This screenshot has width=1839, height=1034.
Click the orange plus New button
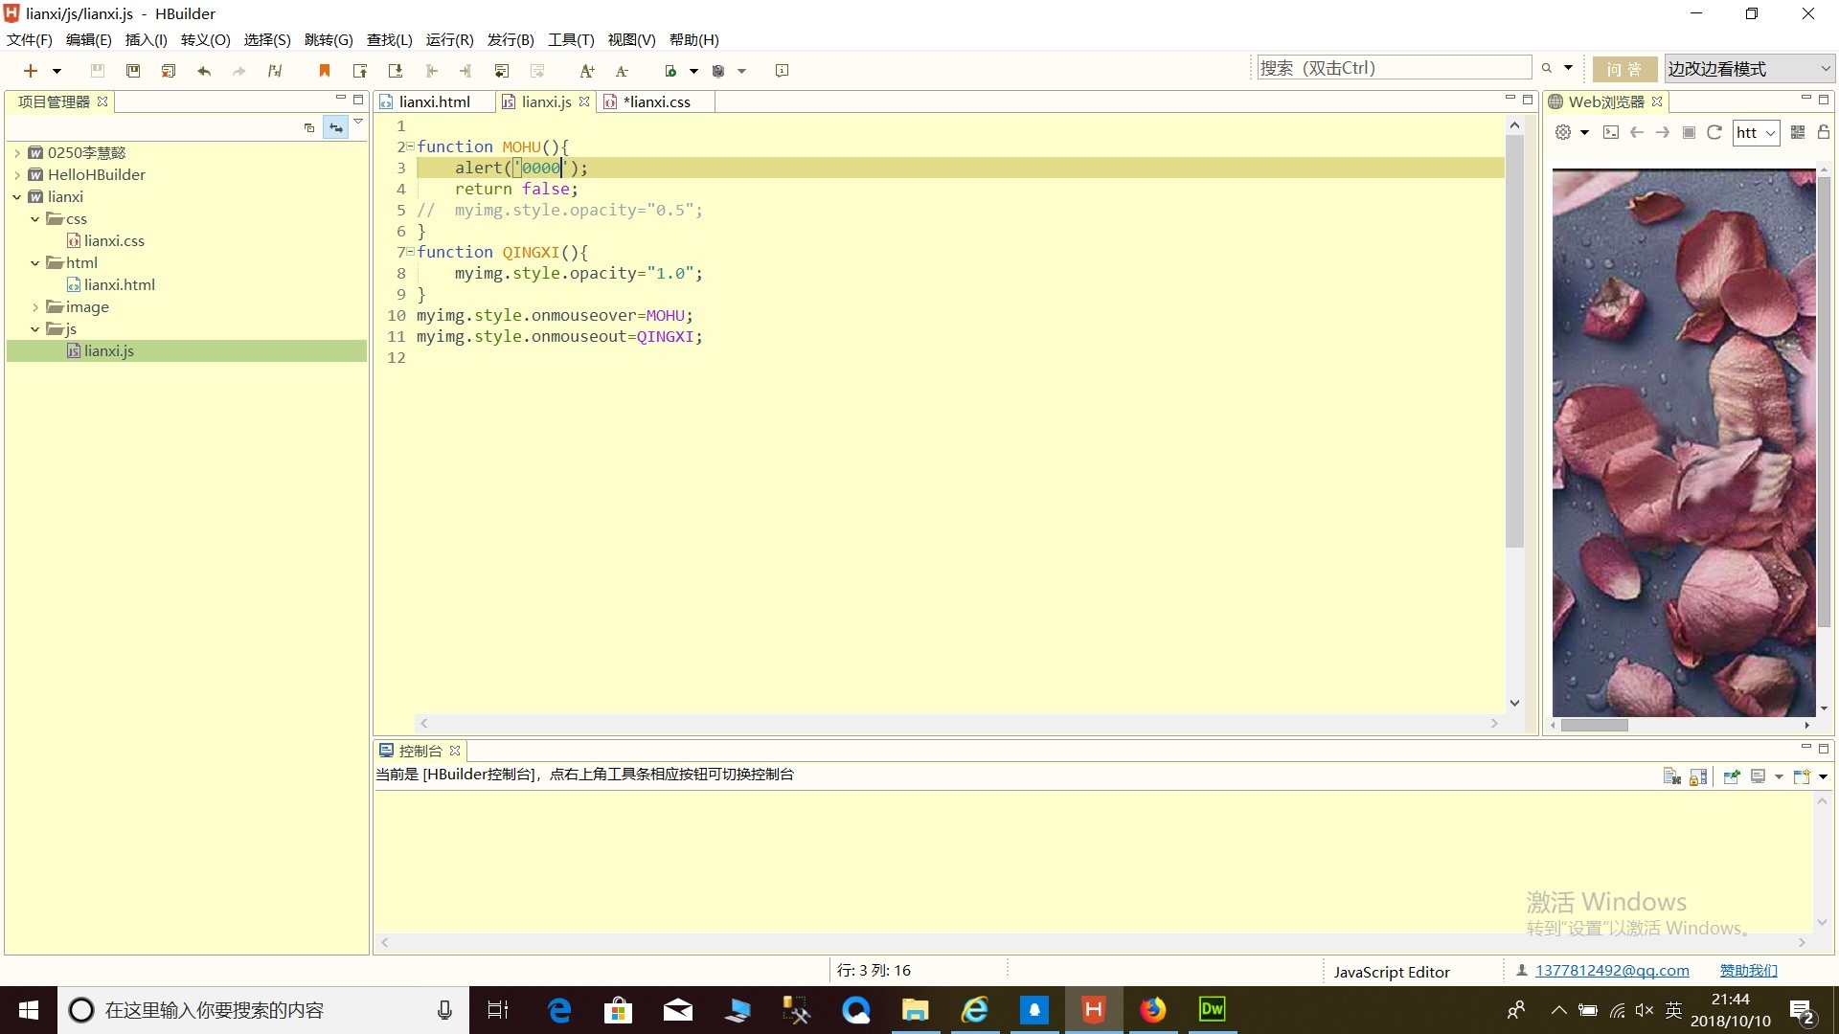pos(31,71)
